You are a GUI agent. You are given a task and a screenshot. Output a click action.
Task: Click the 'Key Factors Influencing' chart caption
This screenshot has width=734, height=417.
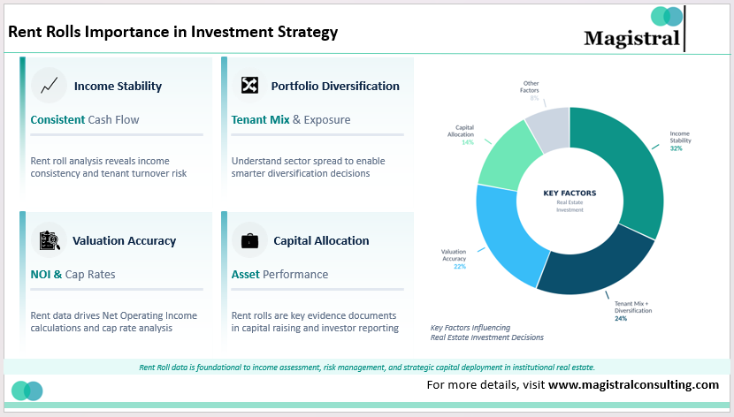[x=487, y=332]
